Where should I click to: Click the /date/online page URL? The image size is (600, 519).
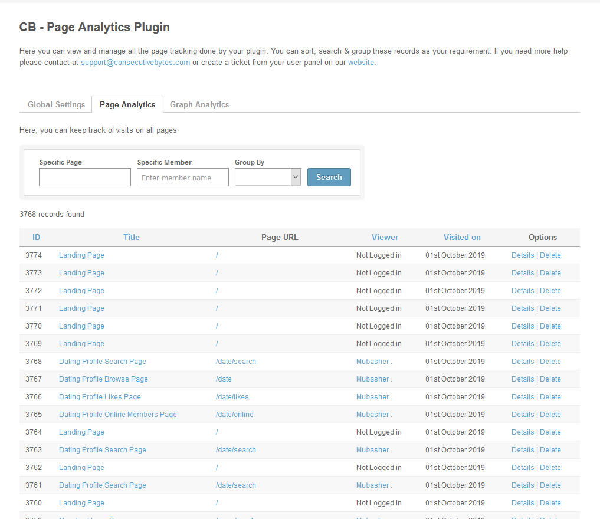pyautogui.click(x=235, y=415)
